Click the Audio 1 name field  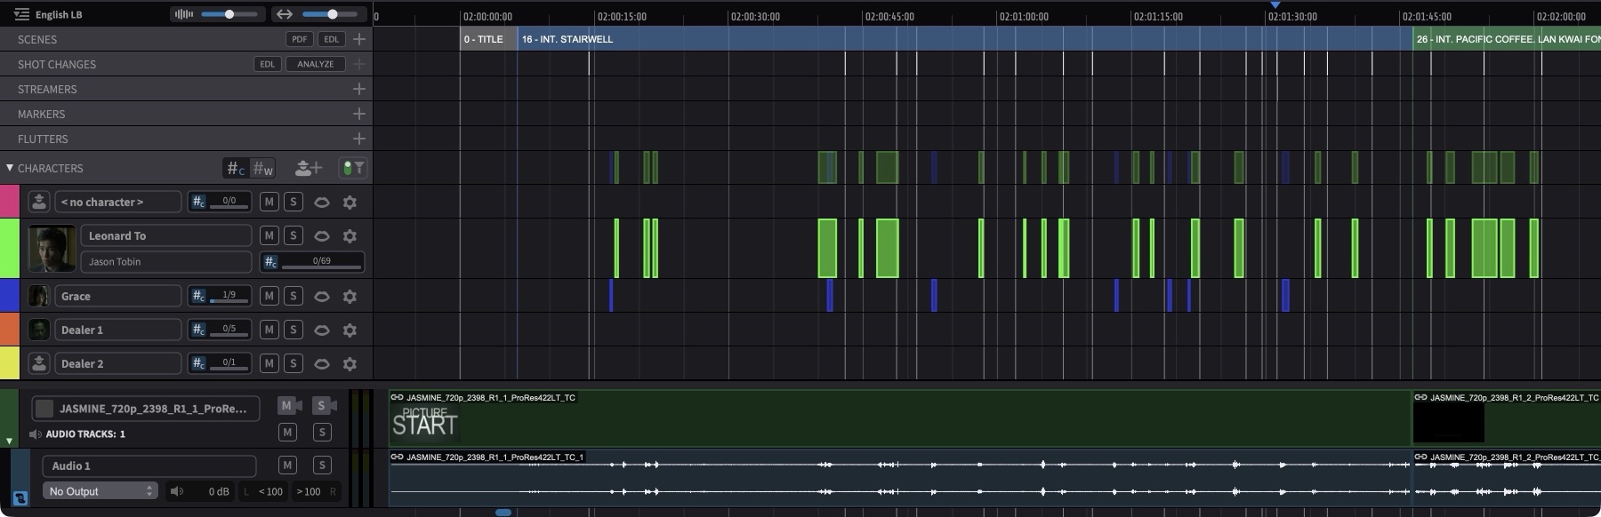(x=149, y=465)
